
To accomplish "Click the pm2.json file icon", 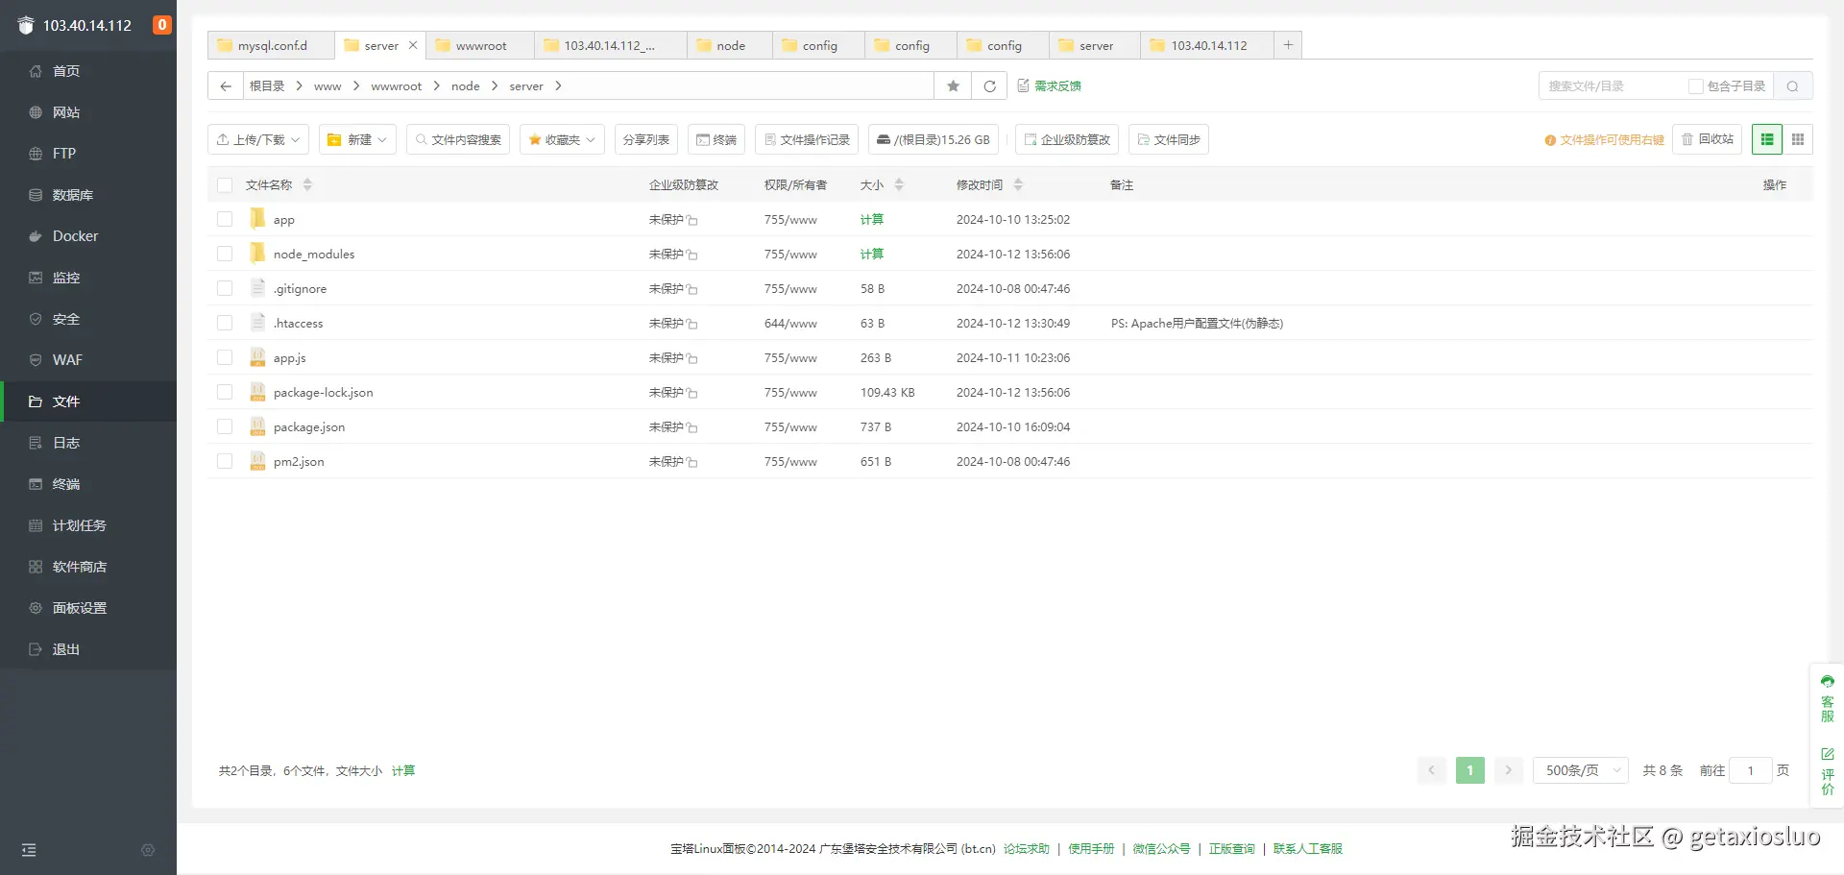I will (257, 461).
